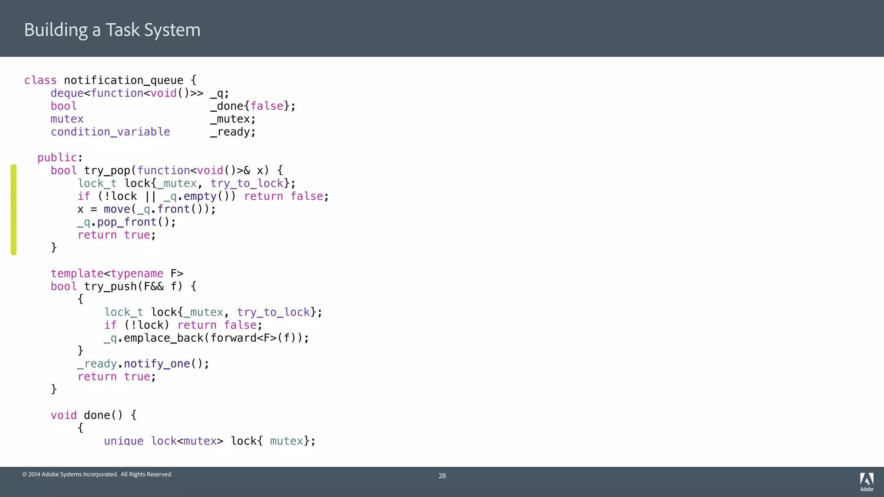This screenshot has width=884, height=497.
Task: Click the class notification_queue declaration line
Action: tap(110, 80)
